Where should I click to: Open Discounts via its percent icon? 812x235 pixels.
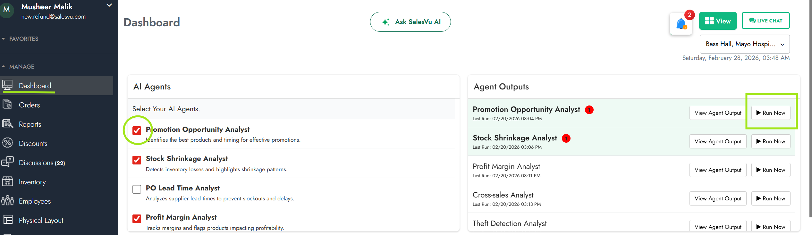7,143
